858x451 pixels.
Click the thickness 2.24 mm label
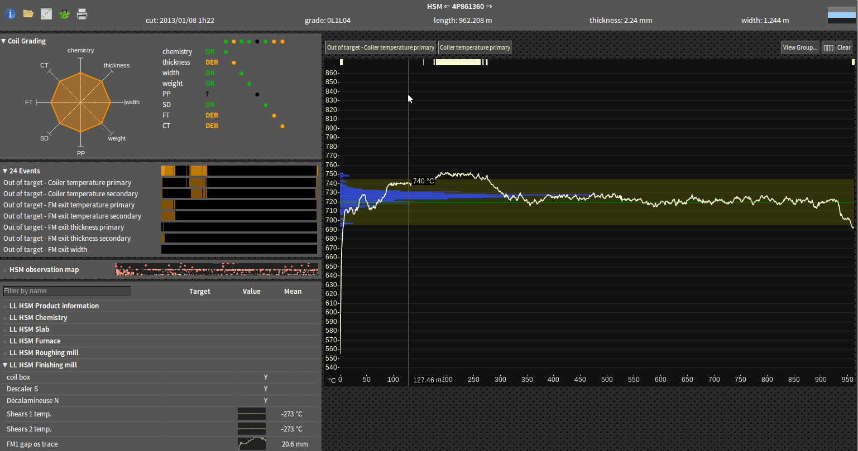621,21
